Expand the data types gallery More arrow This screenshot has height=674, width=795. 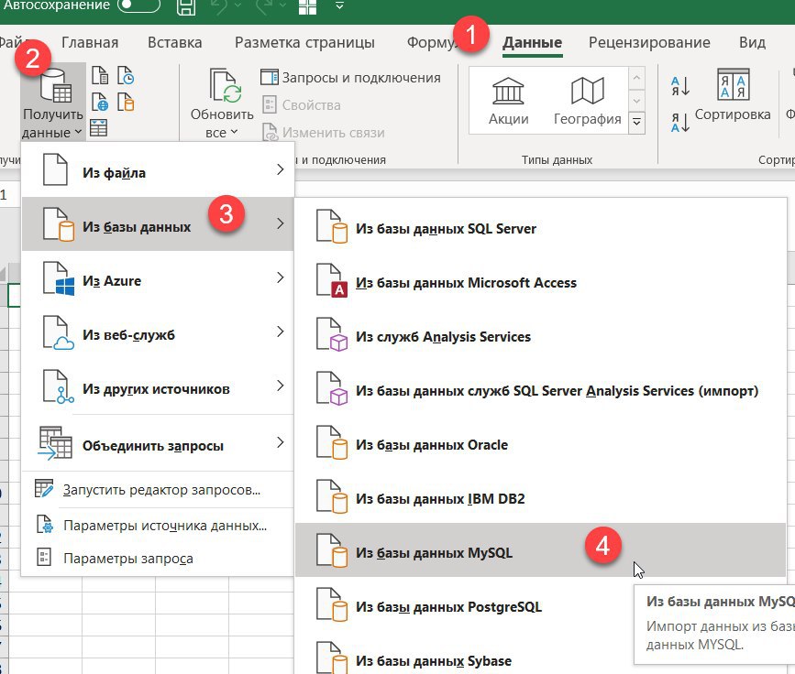(636, 123)
